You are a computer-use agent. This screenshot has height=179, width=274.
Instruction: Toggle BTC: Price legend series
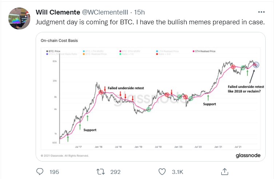click(53, 51)
